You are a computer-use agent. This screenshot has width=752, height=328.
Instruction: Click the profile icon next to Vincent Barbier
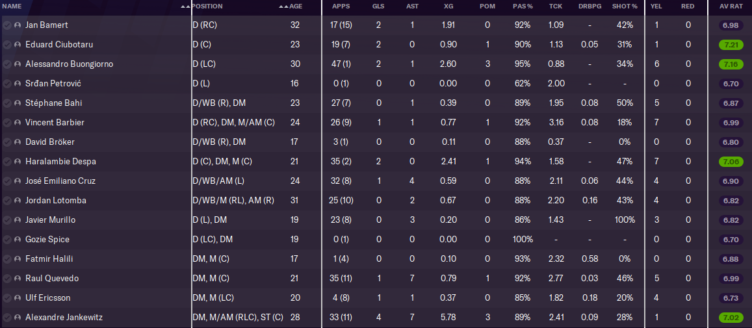18,123
